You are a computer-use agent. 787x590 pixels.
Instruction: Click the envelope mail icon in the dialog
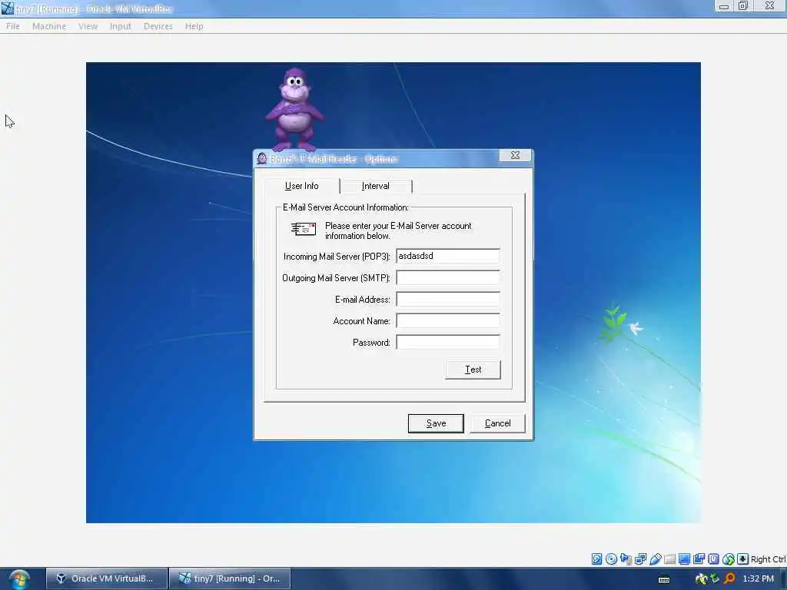pyautogui.click(x=303, y=229)
